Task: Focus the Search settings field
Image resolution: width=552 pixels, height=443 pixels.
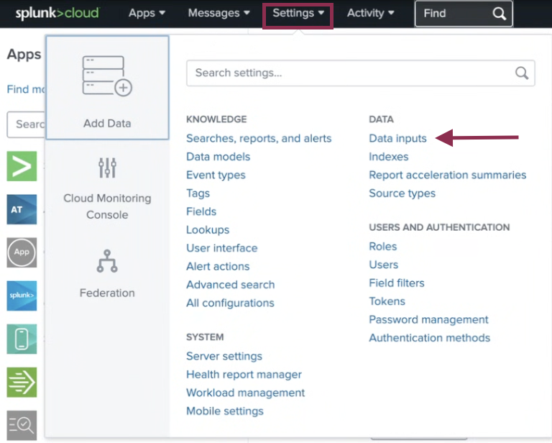Action: (x=361, y=73)
